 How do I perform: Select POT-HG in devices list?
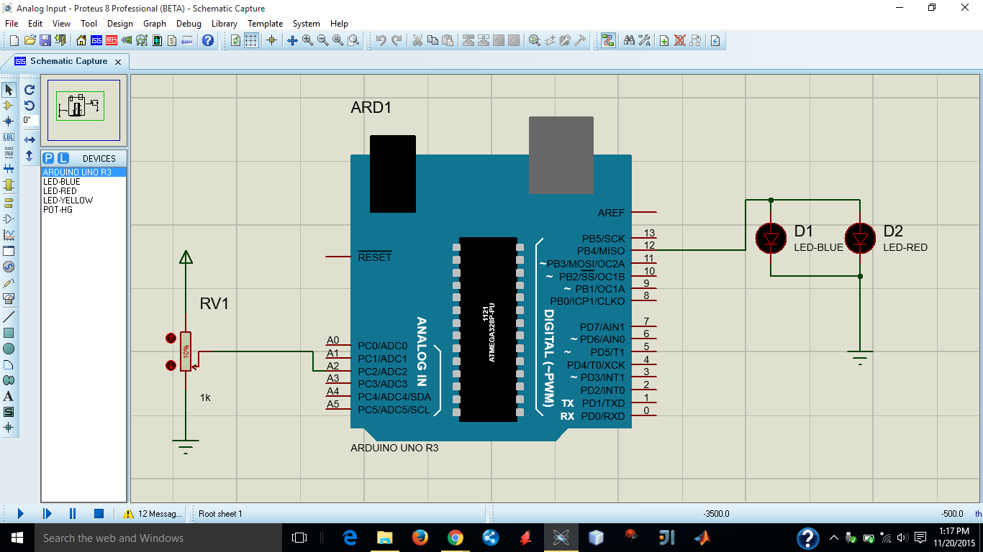click(83, 210)
